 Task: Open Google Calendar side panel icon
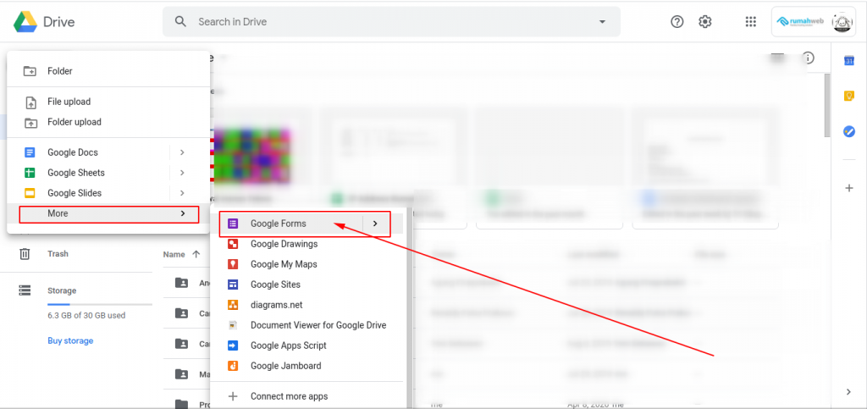coord(849,60)
